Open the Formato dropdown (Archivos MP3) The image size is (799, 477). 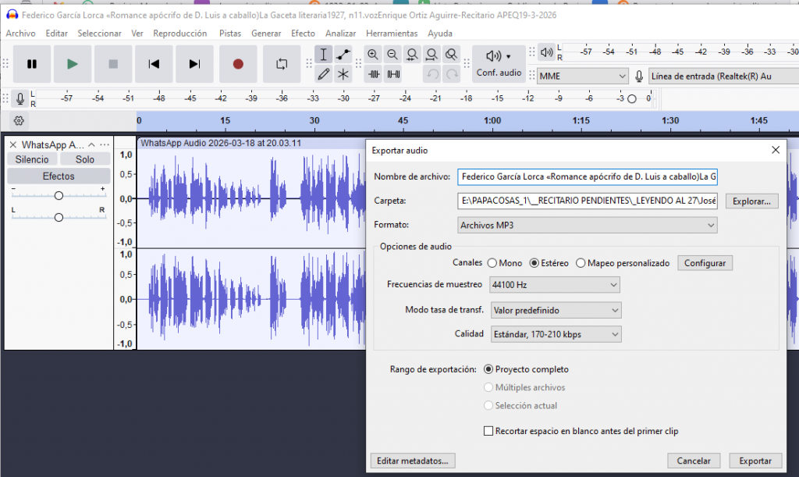coord(588,226)
